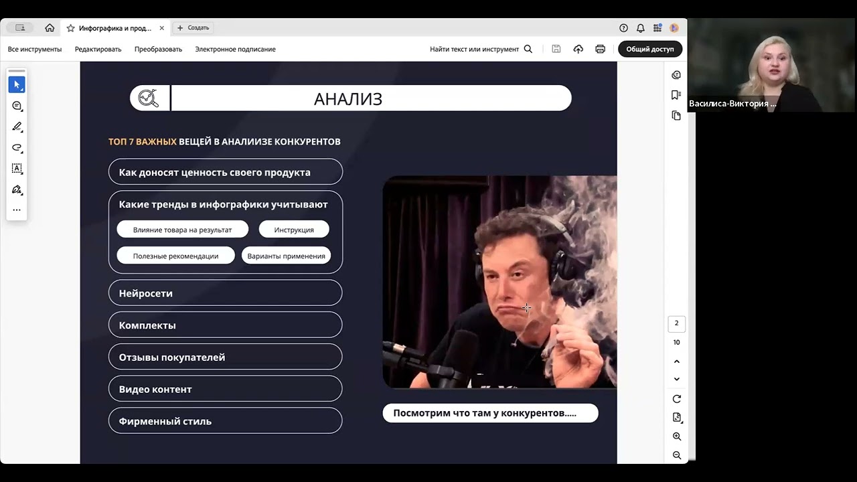The height and width of the screenshot is (482, 857).
Task: Open more tools ellipsis
Action: tap(17, 210)
